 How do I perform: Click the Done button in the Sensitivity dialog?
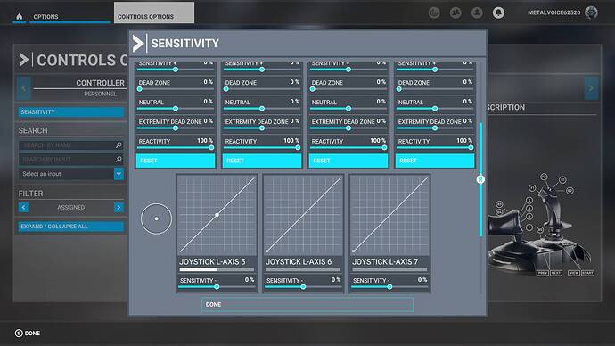coord(307,304)
